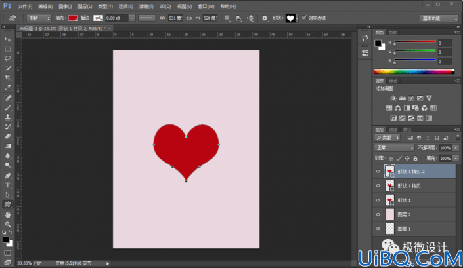Image resolution: width=463 pixels, height=268 pixels.
Task: Click the stroke color swatch
Action: coord(98,18)
